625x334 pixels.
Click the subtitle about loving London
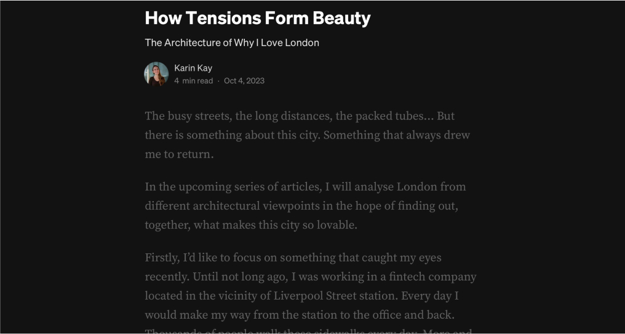tap(232, 42)
